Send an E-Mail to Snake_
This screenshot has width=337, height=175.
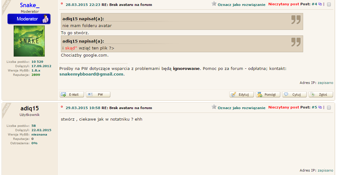tap(71, 94)
